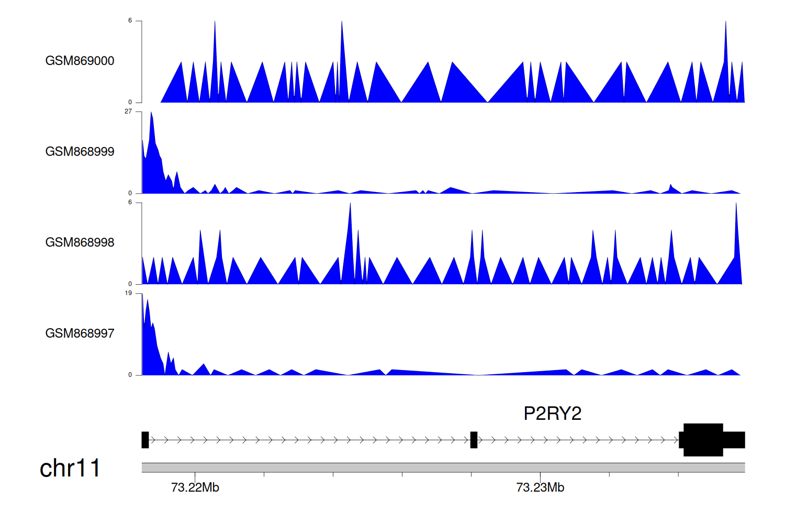Viewport: 785px width, 513px height.
Task: Click the P2RY2 gene name
Action: pos(552,414)
